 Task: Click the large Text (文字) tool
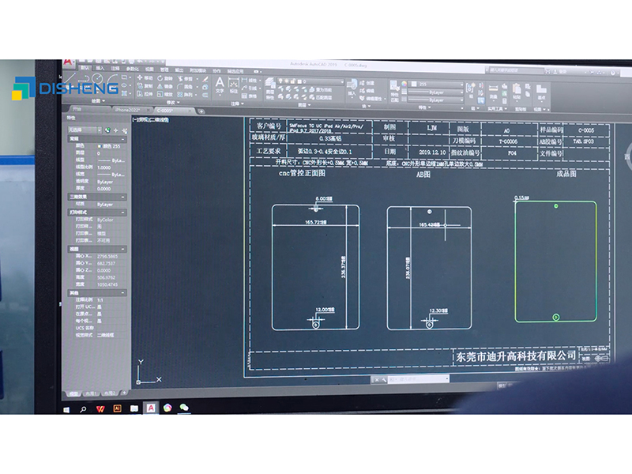click(220, 84)
